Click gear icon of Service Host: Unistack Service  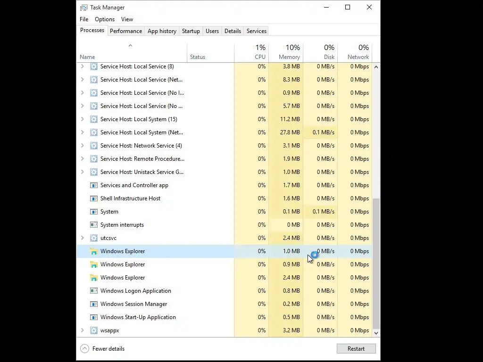tap(94, 172)
